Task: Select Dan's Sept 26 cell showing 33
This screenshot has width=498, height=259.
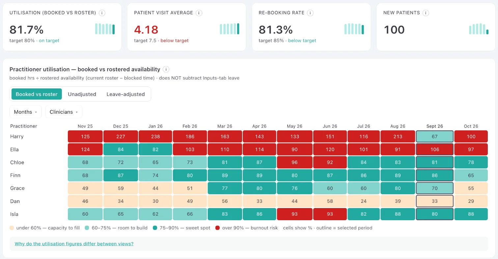Action: tap(435, 201)
